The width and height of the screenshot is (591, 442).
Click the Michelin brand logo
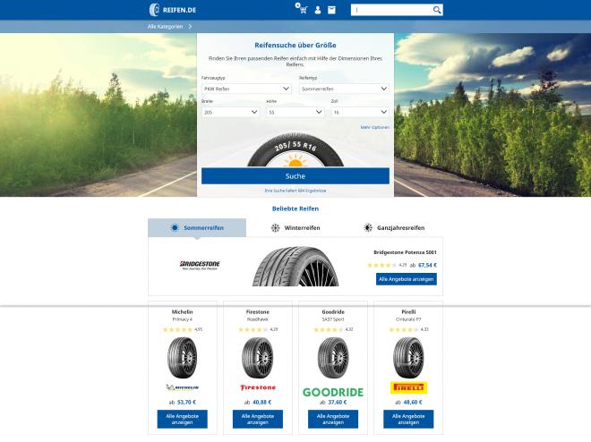click(183, 387)
